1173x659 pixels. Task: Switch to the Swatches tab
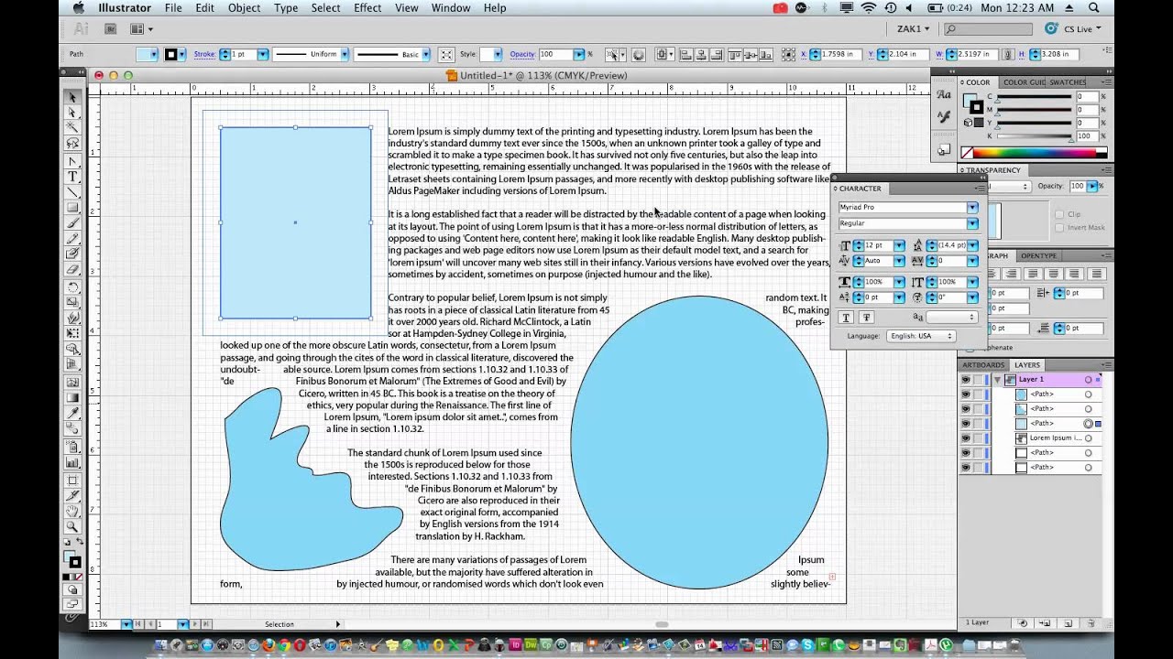[x=1068, y=82]
